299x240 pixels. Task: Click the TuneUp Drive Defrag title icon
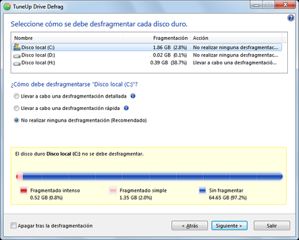pyautogui.click(x=7, y=7)
